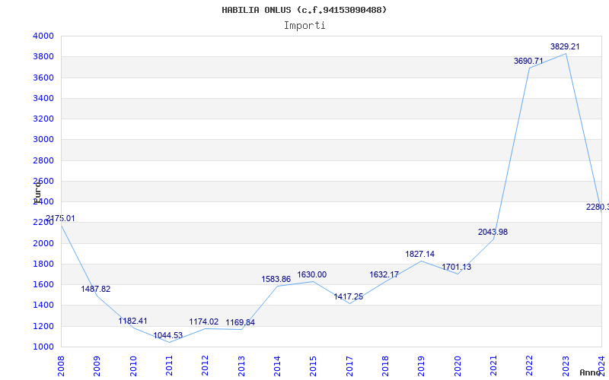609x380 pixels.
Task: Select the 1632.17 data label
Action: point(384,274)
